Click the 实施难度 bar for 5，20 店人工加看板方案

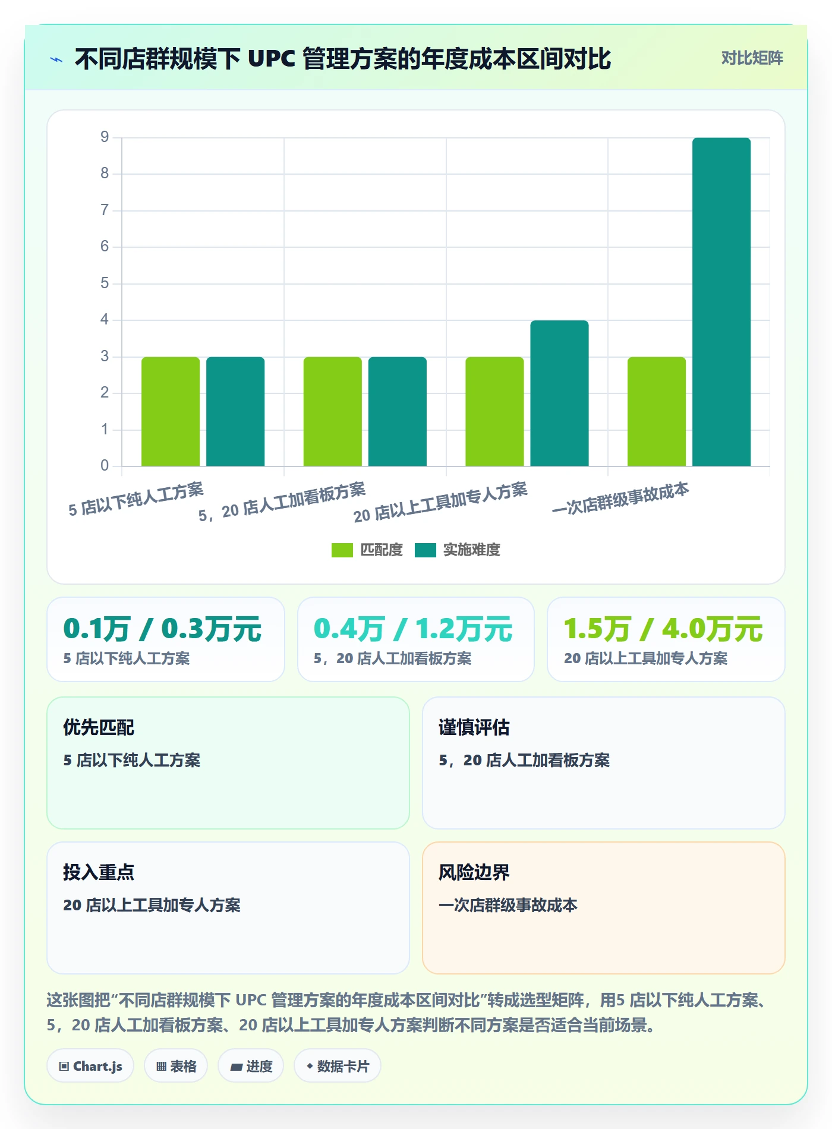(x=398, y=411)
